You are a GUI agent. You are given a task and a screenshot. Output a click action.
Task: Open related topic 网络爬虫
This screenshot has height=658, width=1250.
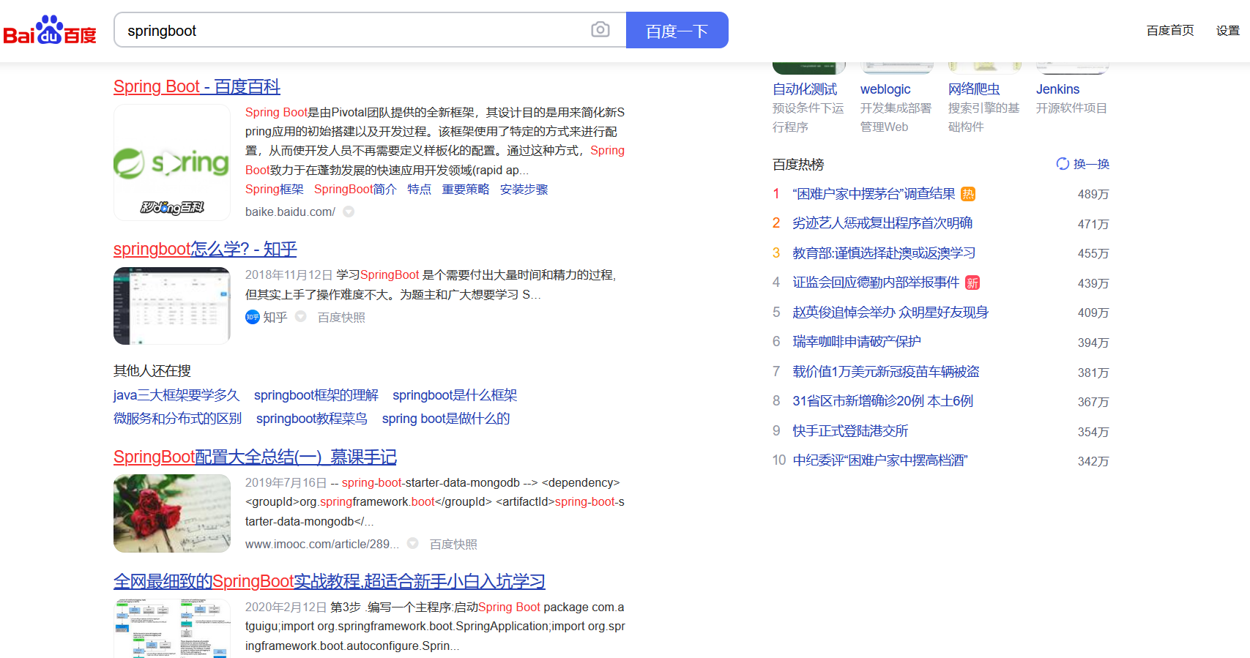(x=974, y=89)
